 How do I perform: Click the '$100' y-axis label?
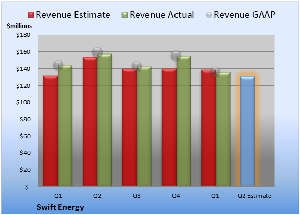pos(23,102)
